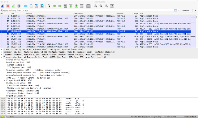Image resolution: width=198 pixels, height=118 pixels.
Task: Toggle auto-scroll during live capture
Action: tap(82, 6)
